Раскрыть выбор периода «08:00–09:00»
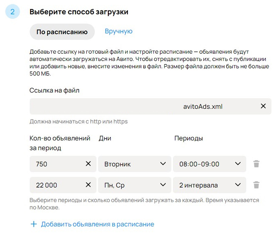Viewport: 280px width, 233px height. 209,164
